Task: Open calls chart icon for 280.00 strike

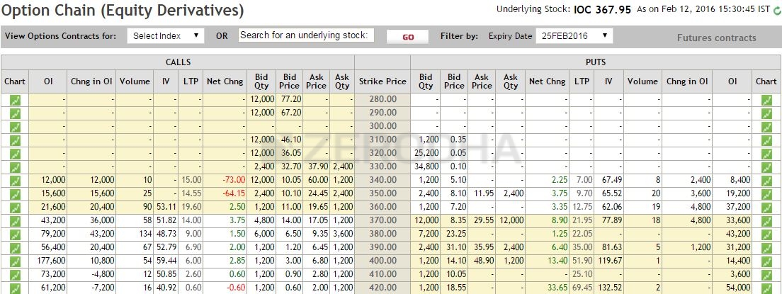Action: click(x=15, y=100)
